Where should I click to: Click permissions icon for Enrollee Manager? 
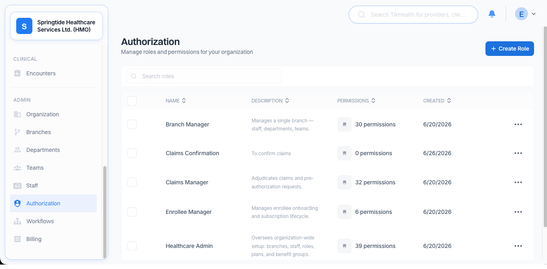click(x=345, y=212)
